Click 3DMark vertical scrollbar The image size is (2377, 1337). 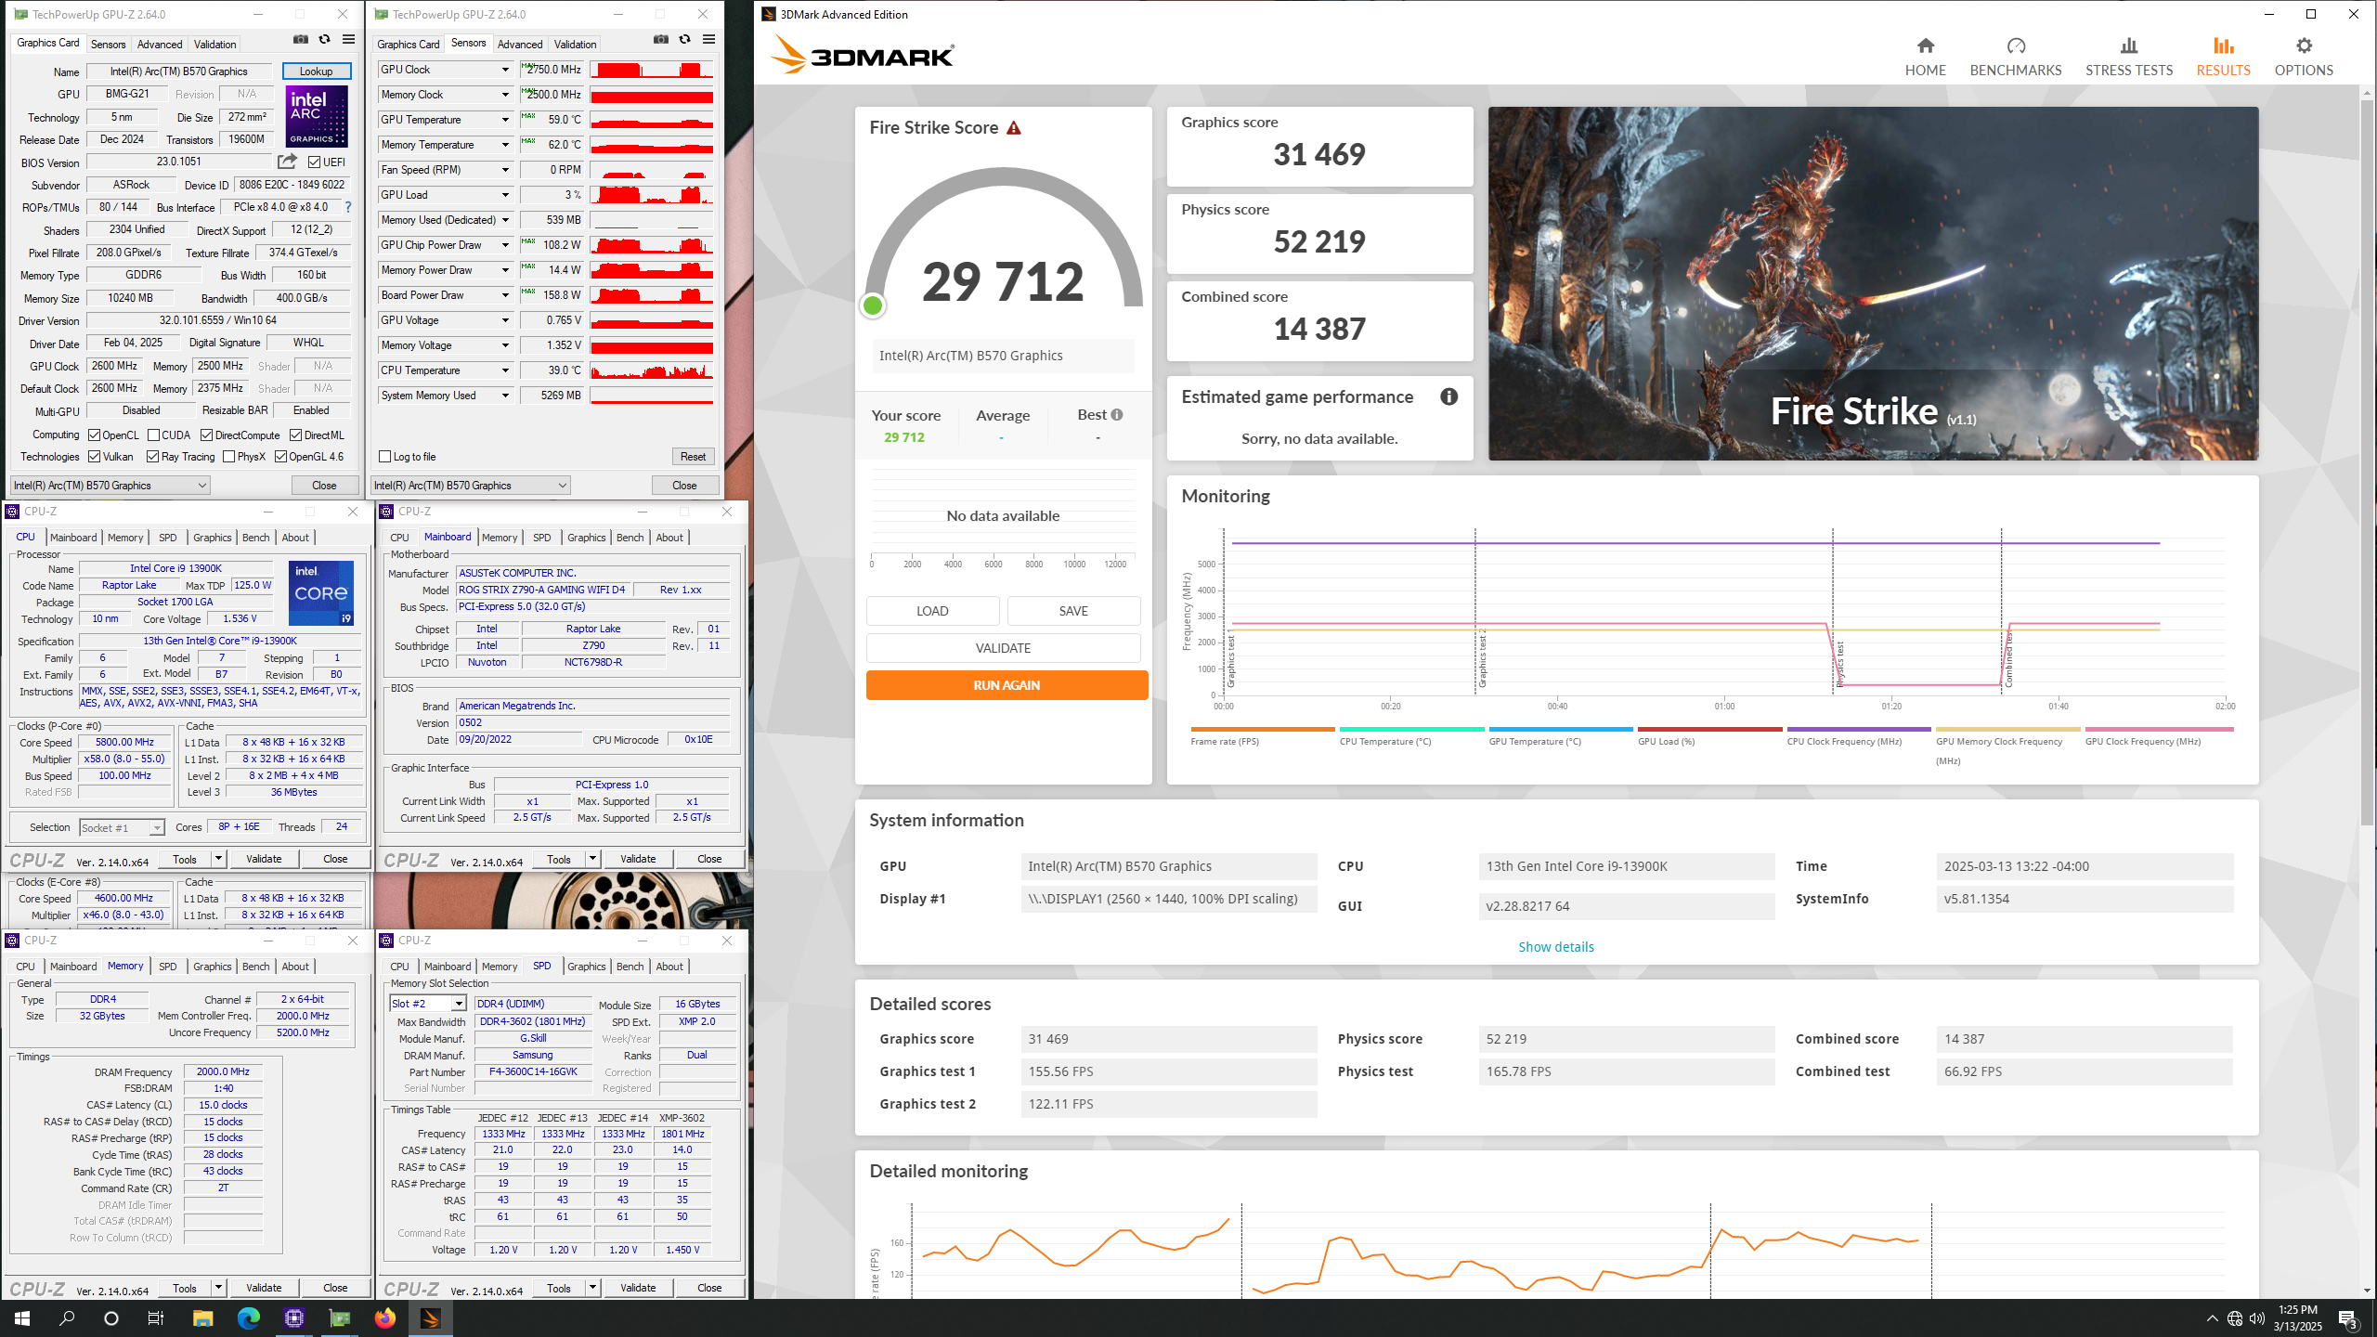[x=2367, y=464]
